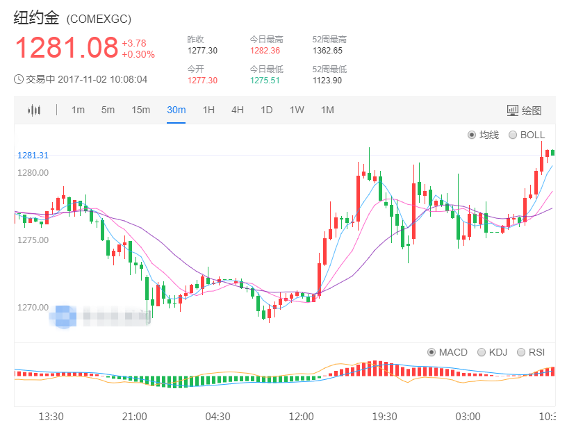Image resolution: width=567 pixels, height=432 pixels.
Task: Click the candlestick chart style icon
Action: pos(33,110)
